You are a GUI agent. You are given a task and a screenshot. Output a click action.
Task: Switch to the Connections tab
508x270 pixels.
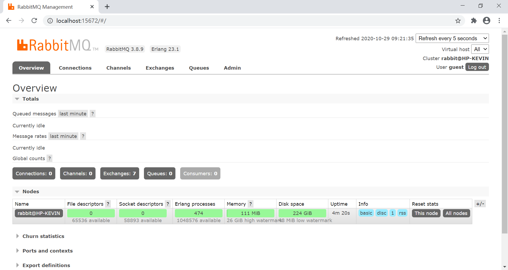coord(75,68)
